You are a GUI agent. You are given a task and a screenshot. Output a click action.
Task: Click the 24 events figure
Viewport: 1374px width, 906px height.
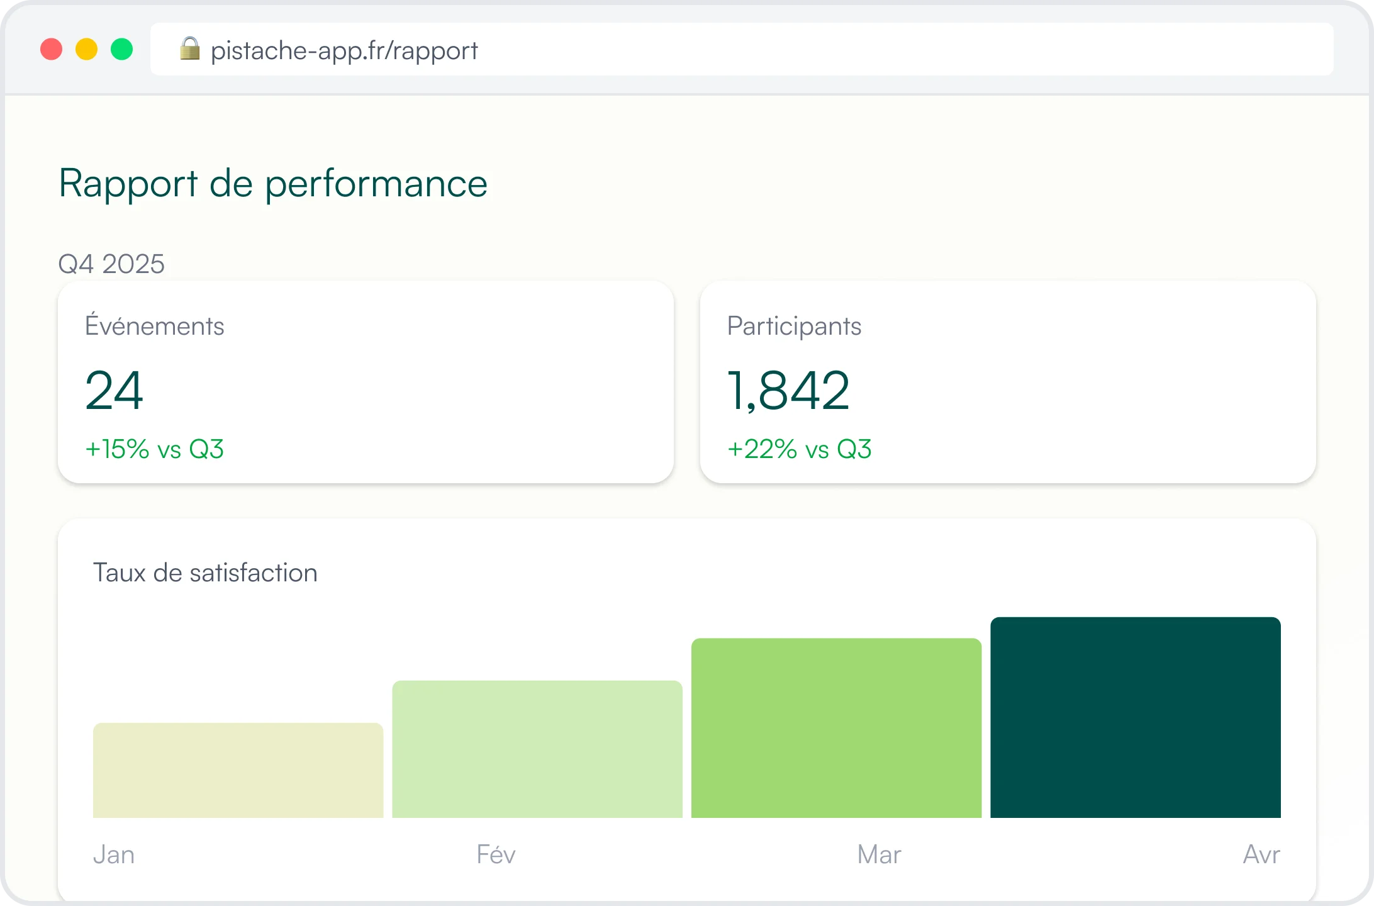[114, 390]
